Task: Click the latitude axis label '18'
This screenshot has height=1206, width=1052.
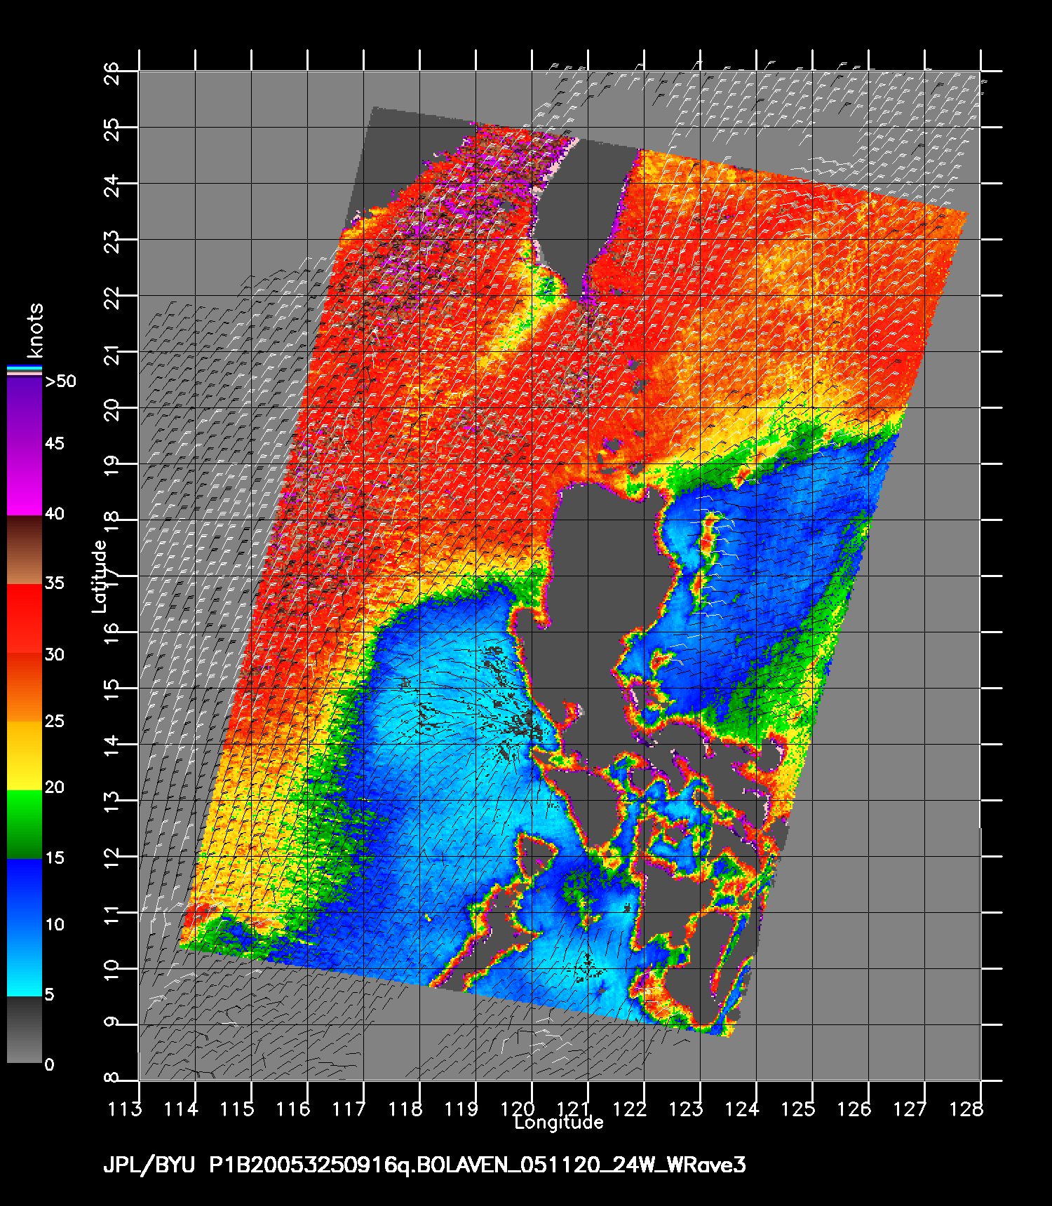Action: click(x=112, y=522)
